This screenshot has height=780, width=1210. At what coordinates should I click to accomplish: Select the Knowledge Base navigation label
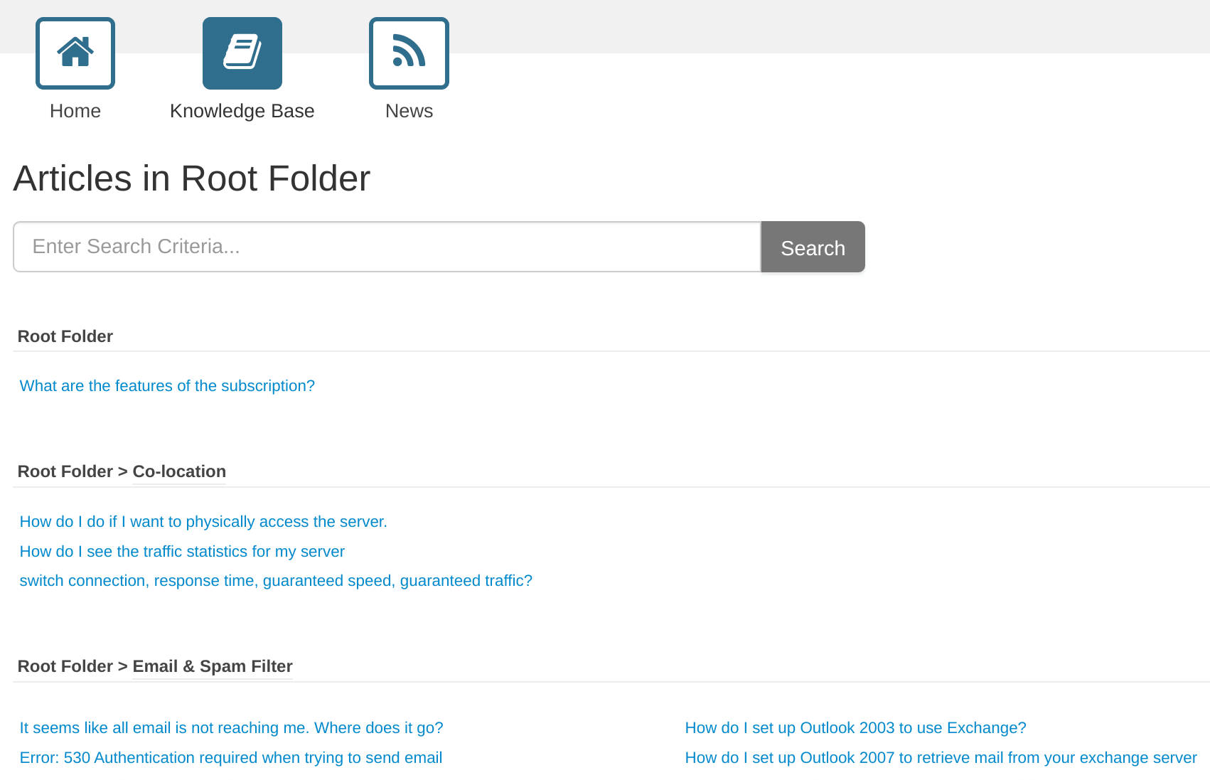(242, 111)
